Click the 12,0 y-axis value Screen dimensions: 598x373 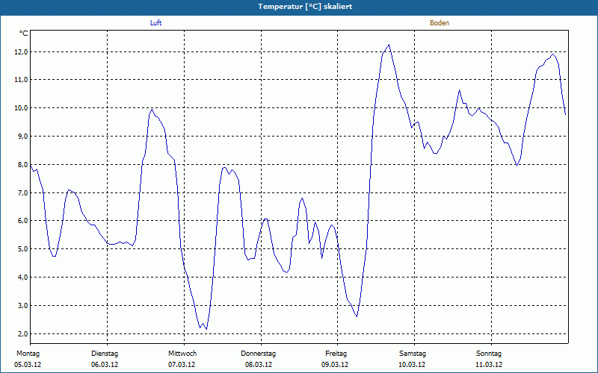coord(21,51)
